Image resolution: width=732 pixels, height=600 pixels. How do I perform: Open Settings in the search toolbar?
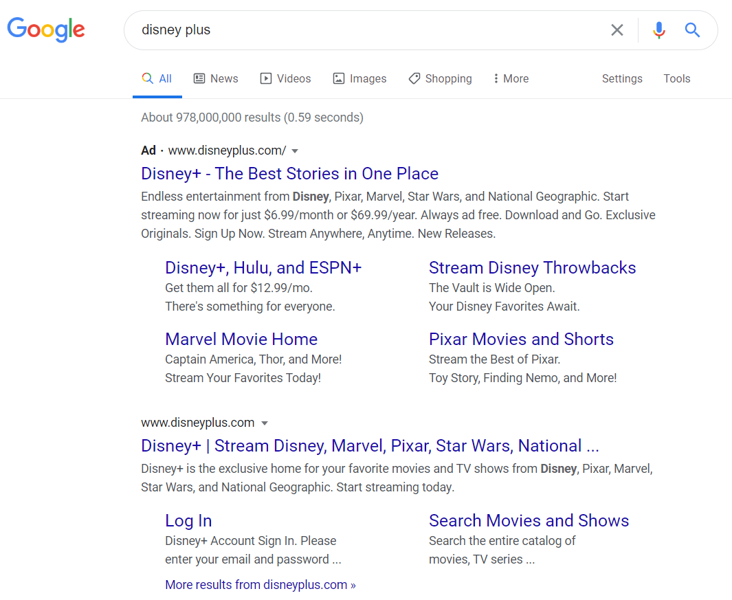tap(622, 78)
